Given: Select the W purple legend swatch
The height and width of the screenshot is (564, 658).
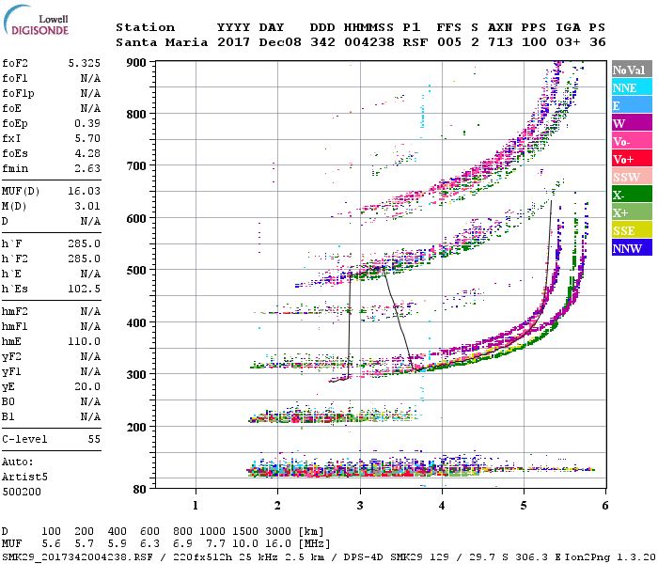Looking at the screenshot, I should 632,123.
